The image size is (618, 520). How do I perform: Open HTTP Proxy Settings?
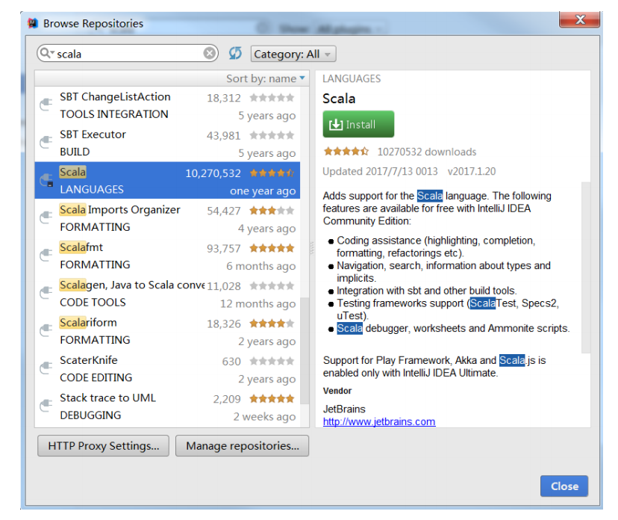click(103, 446)
